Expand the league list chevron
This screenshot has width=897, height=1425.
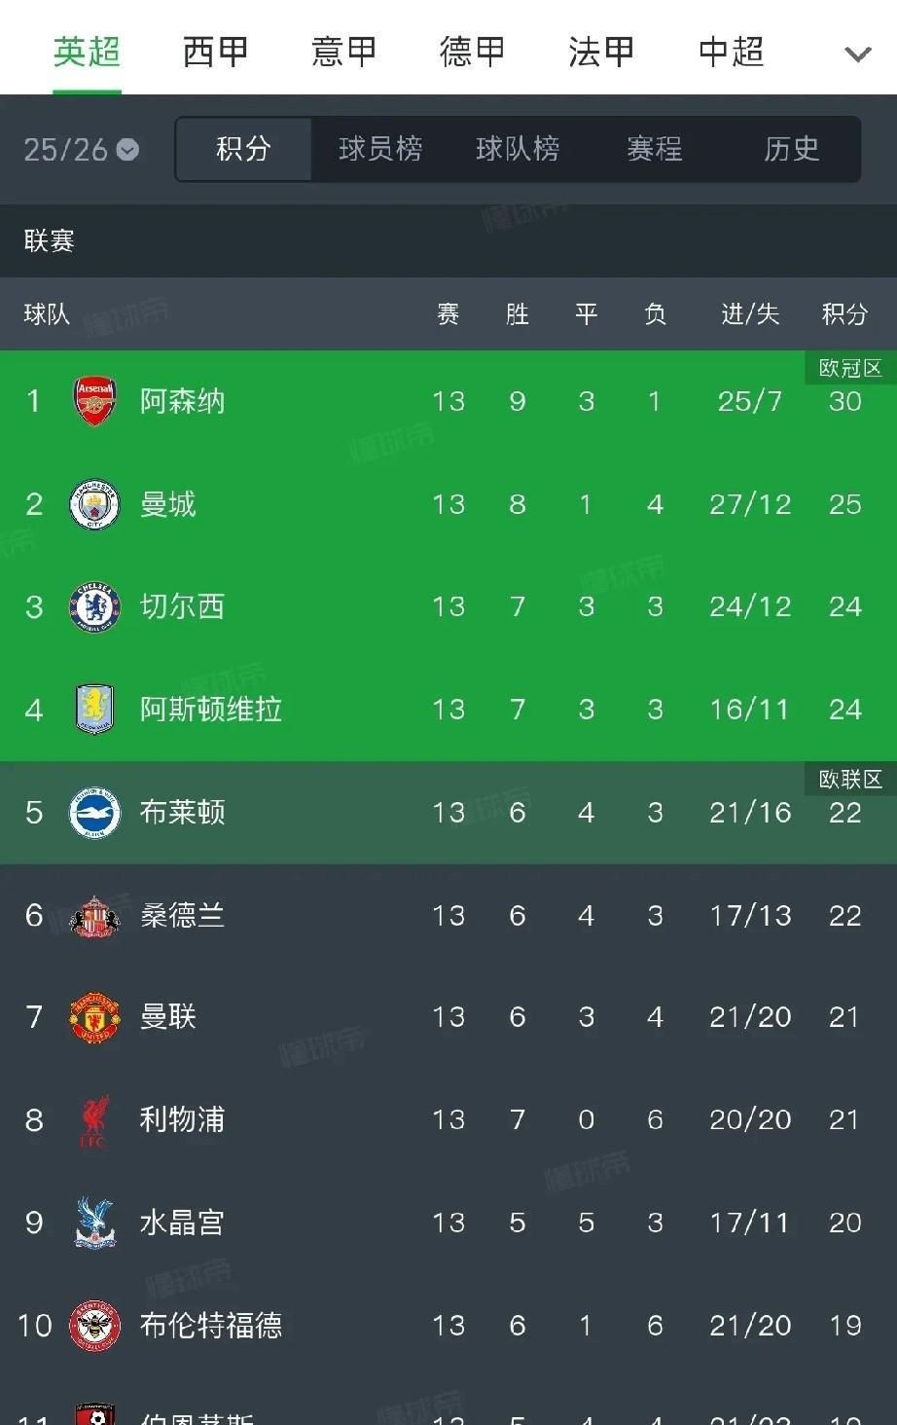[x=857, y=55]
